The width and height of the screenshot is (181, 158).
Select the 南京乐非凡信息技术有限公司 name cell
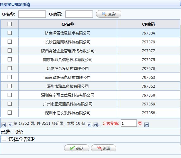[x=68, y=60]
